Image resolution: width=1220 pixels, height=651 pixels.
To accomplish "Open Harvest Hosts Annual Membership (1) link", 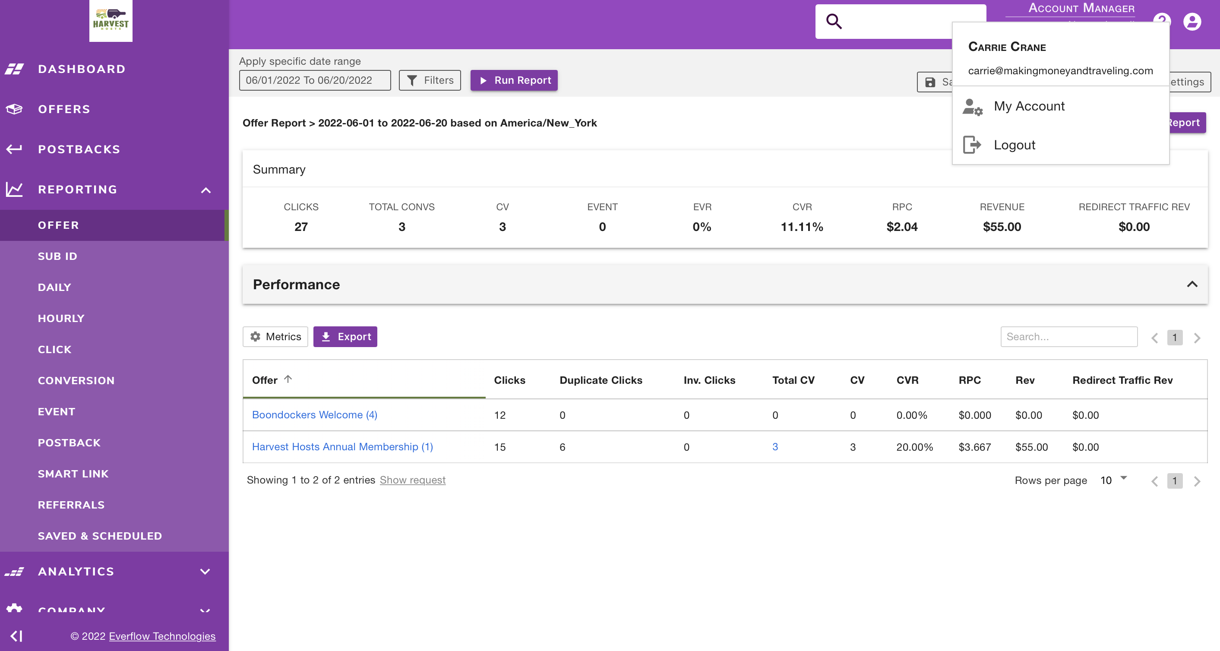I will coord(342,447).
